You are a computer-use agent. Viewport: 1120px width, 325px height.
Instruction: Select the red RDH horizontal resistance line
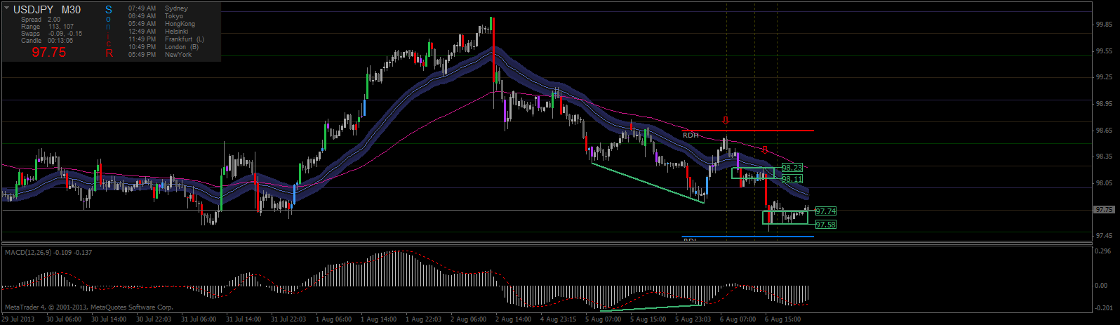[747, 131]
